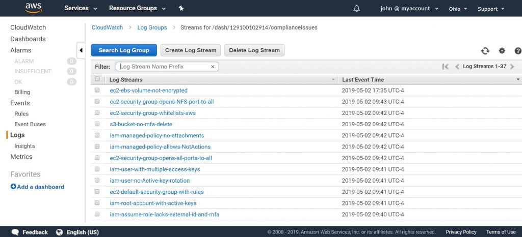
Task: Click the Create Log Stream button
Action: (191, 50)
